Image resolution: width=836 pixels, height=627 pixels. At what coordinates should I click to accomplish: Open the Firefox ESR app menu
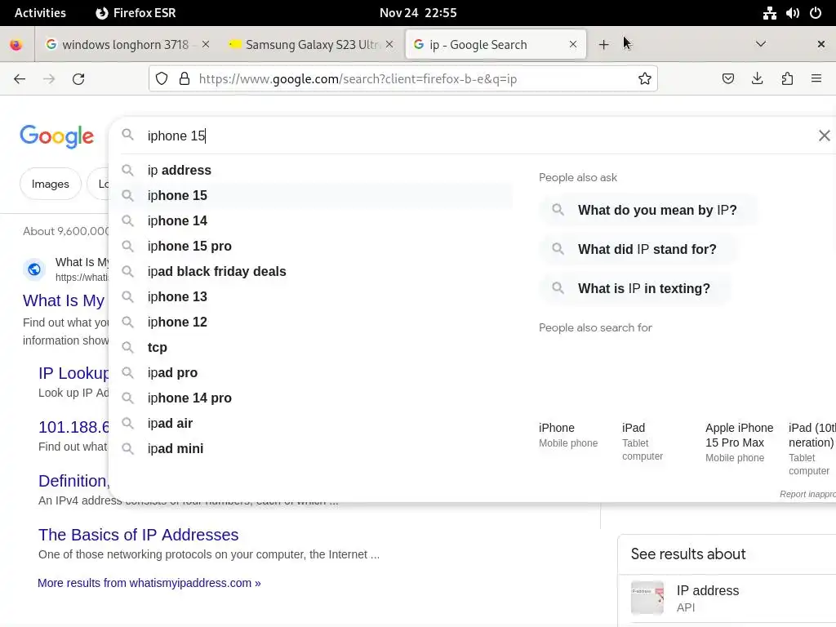click(x=136, y=13)
